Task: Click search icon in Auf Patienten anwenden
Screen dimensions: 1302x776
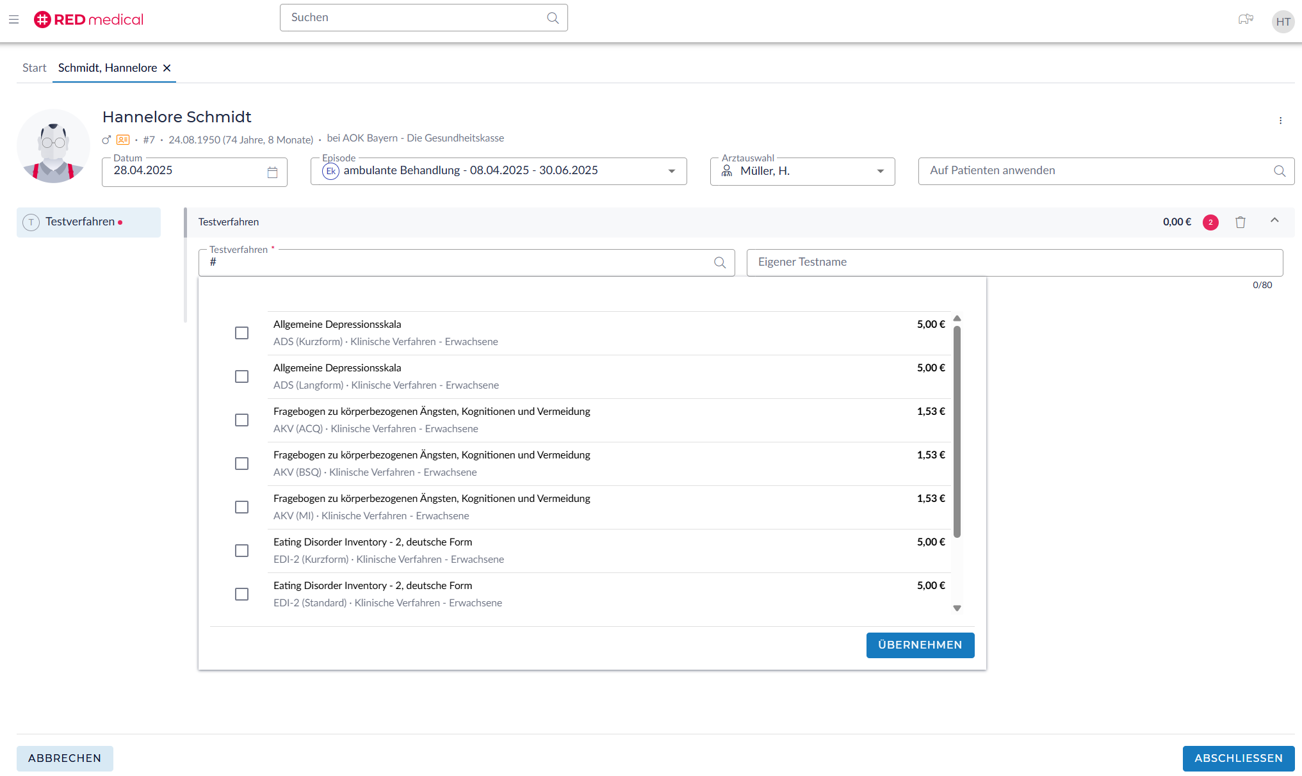Action: click(1279, 171)
